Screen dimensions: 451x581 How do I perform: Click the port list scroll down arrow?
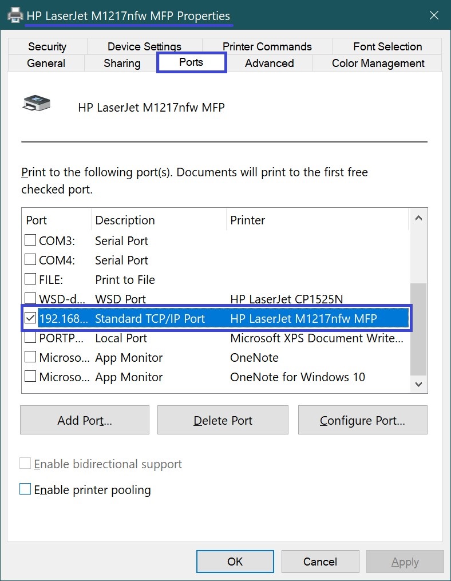419,384
